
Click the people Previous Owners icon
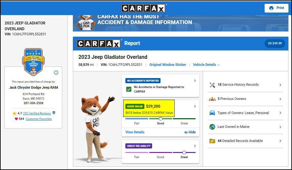(212, 99)
